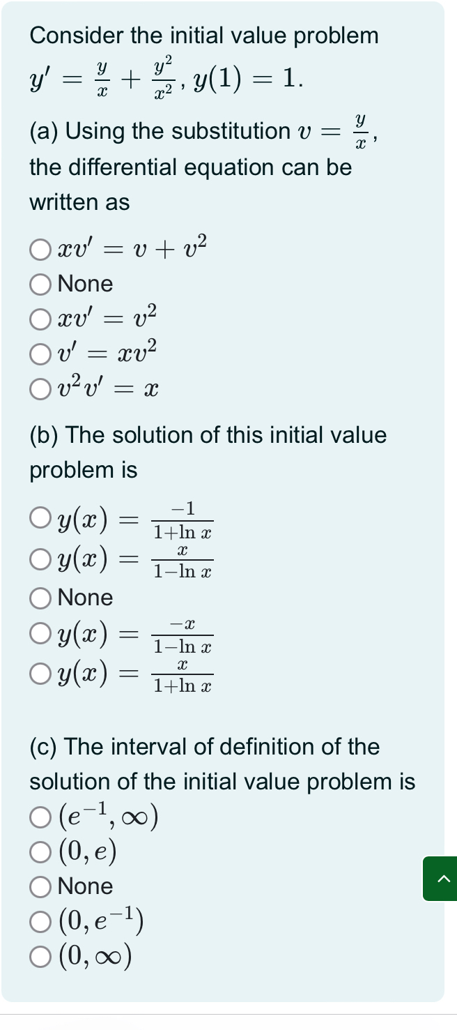
Task: Select the None option in part (a)
Action: (x=40, y=284)
